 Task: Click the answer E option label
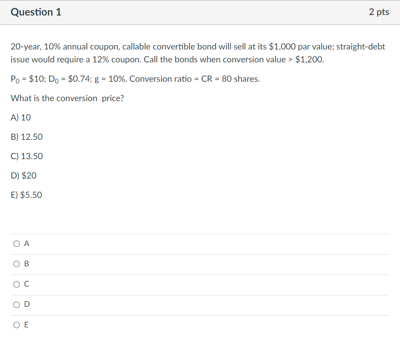coord(27,325)
